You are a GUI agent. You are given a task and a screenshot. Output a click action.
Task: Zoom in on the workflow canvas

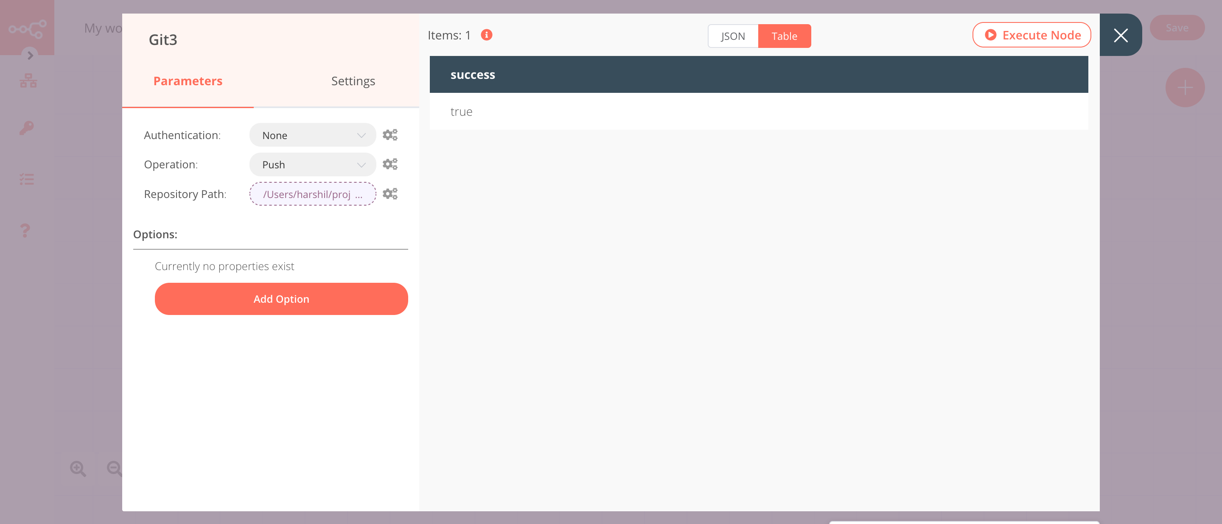coord(77,468)
